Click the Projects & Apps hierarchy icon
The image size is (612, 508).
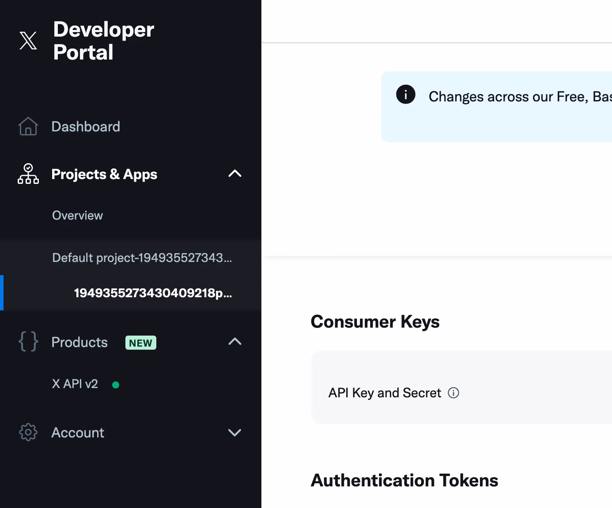[28, 174]
